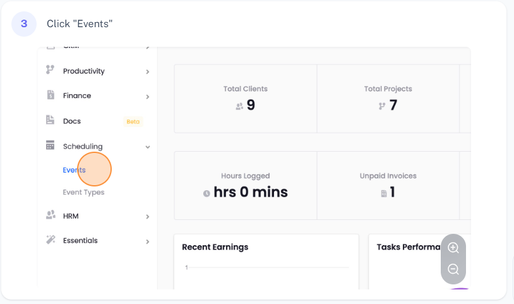Open Events under Scheduling

coord(74,170)
